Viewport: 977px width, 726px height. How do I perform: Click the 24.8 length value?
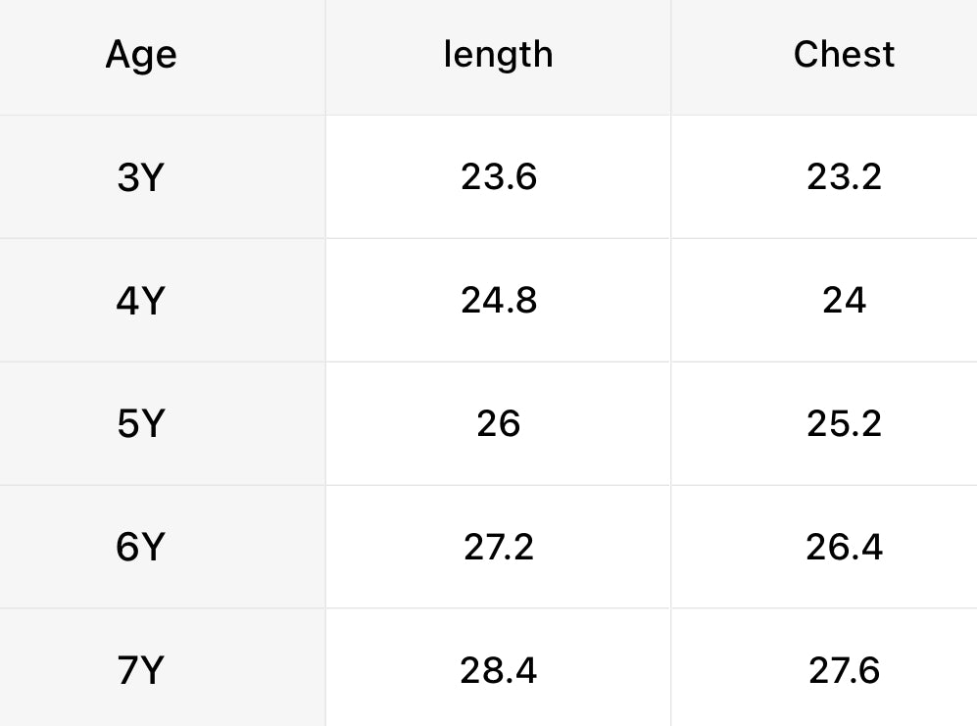(x=499, y=300)
